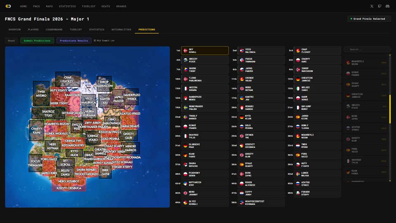Open the HOME nav item
The image size is (396, 223).
[x=24, y=6]
